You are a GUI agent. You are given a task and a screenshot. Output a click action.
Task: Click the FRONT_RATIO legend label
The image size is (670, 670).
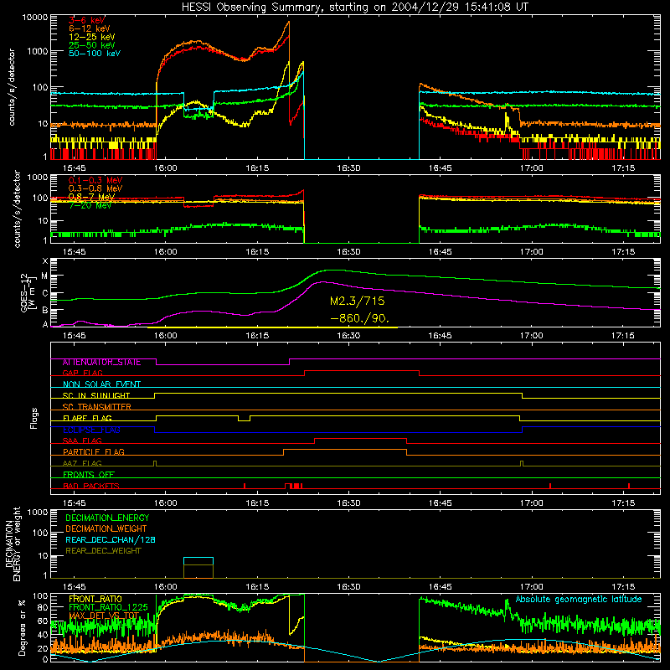(95, 600)
